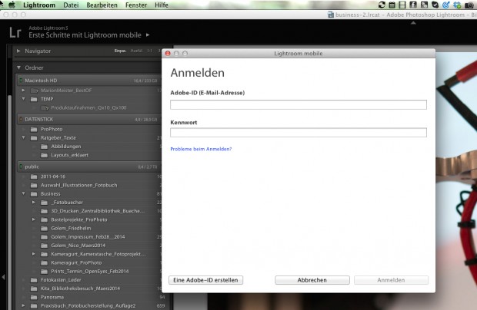Open the Apple menu
This screenshot has width=477, height=310.
click(x=12, y=5)
